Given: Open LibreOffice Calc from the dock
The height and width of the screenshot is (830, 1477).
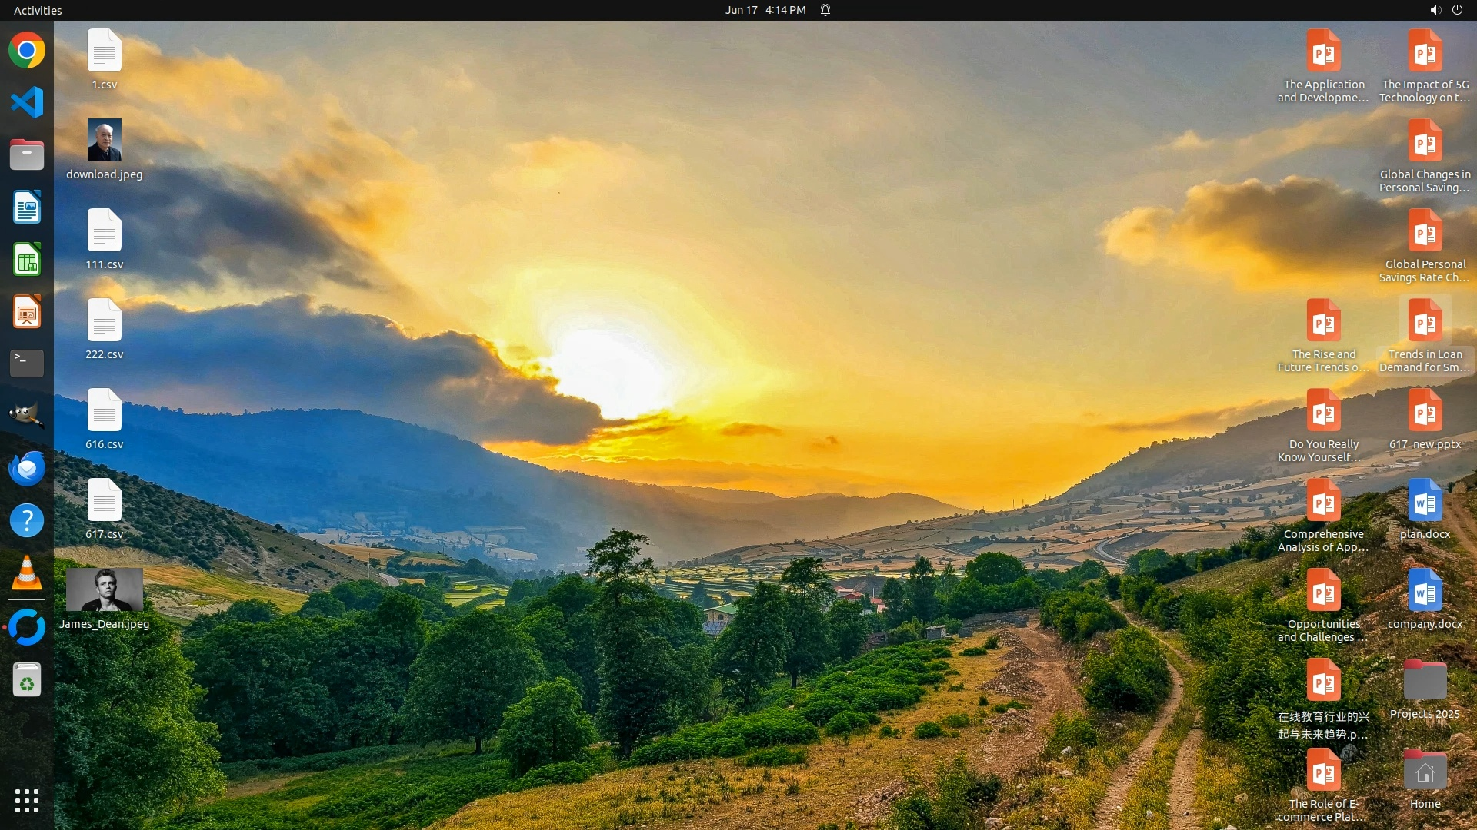Looking at the screenshot, I should click(x=27, y=260).
